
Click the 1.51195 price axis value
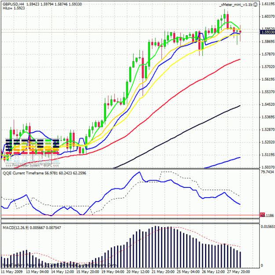point(268,155)
